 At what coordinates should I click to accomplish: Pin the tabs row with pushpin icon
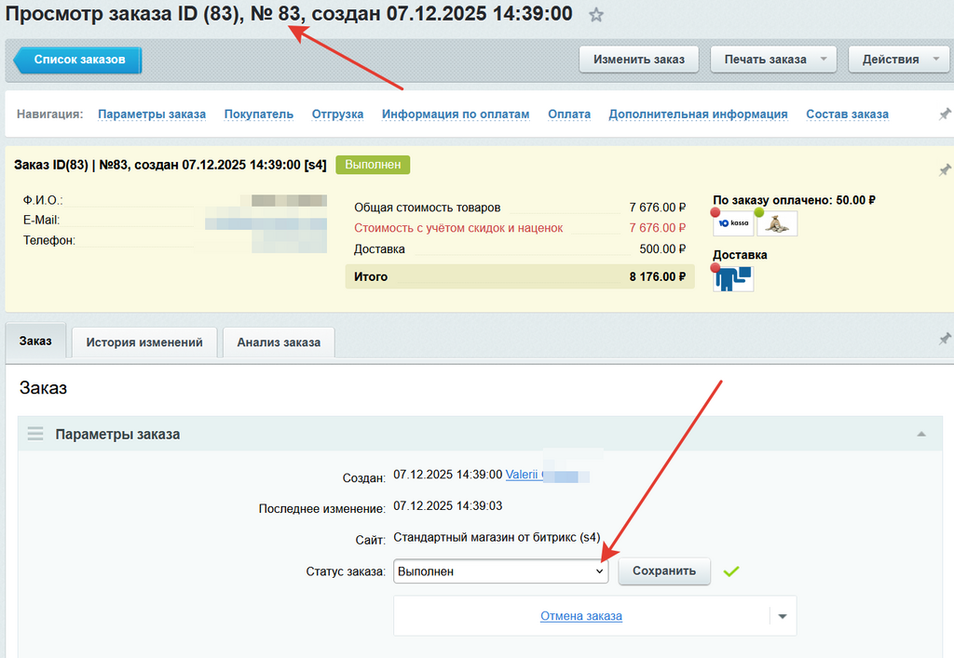pos(944,337)
